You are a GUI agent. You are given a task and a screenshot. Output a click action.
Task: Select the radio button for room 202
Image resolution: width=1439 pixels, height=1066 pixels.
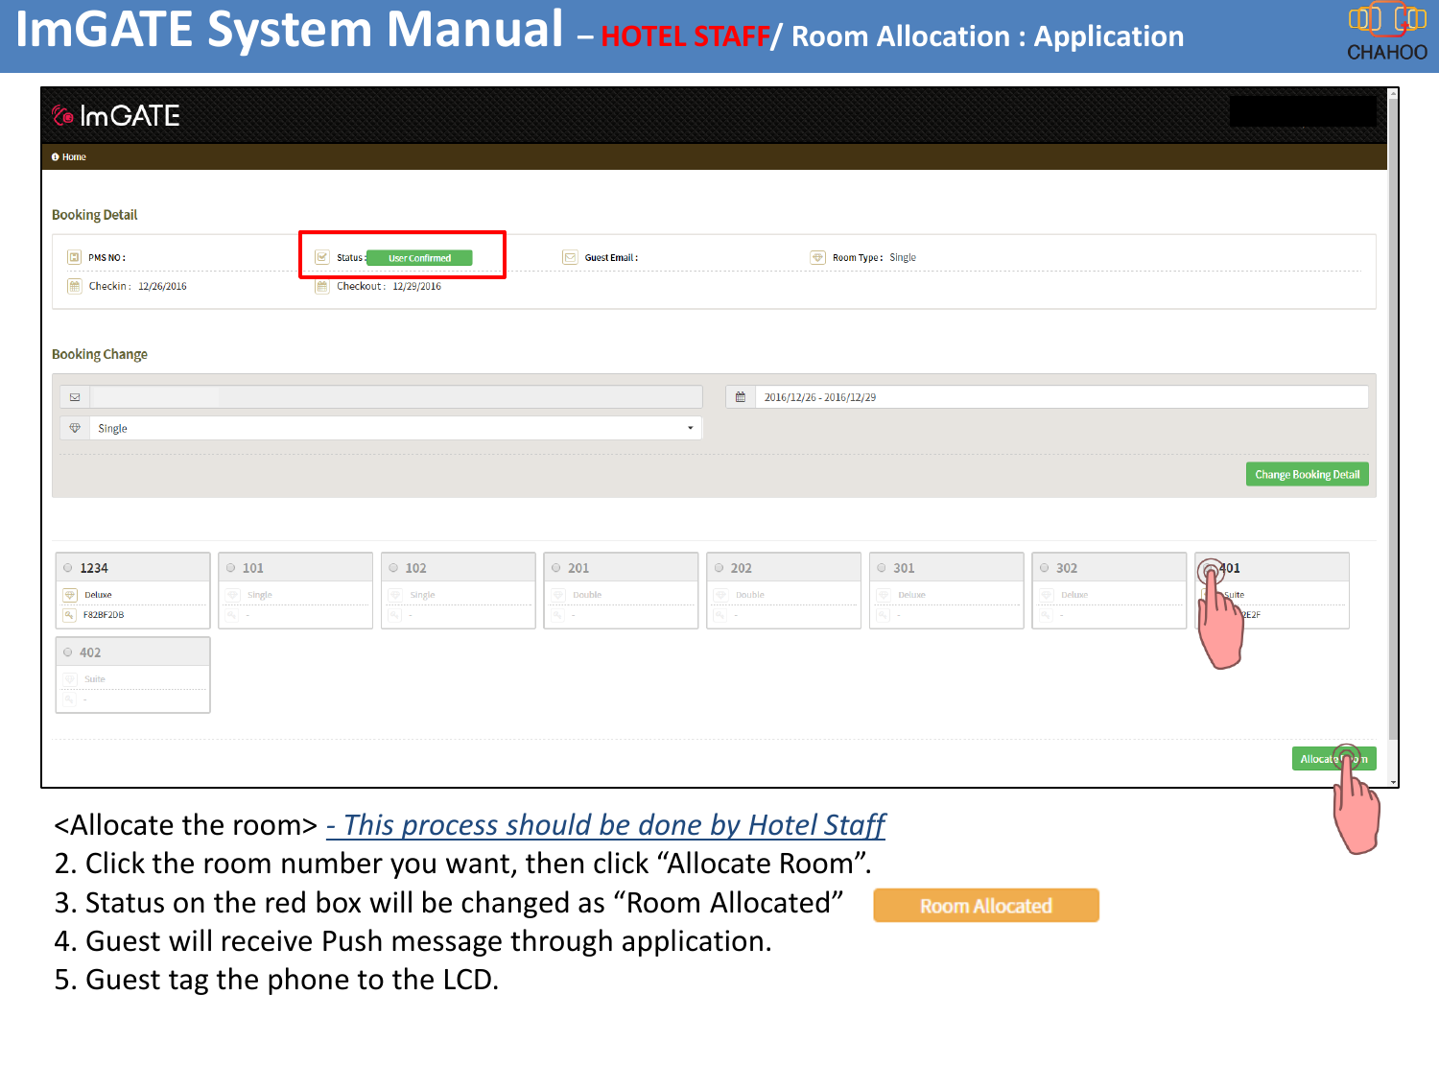[718, 566]
